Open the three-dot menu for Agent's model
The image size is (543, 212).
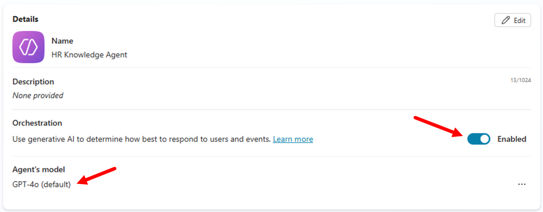522,184
